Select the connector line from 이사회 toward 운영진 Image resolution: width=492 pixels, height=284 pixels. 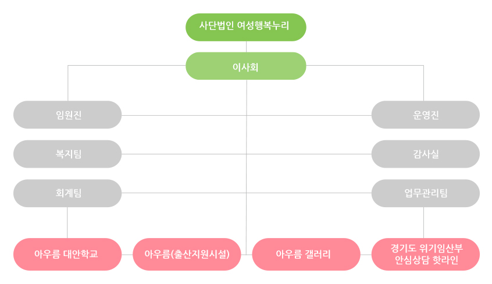[365, 66]
